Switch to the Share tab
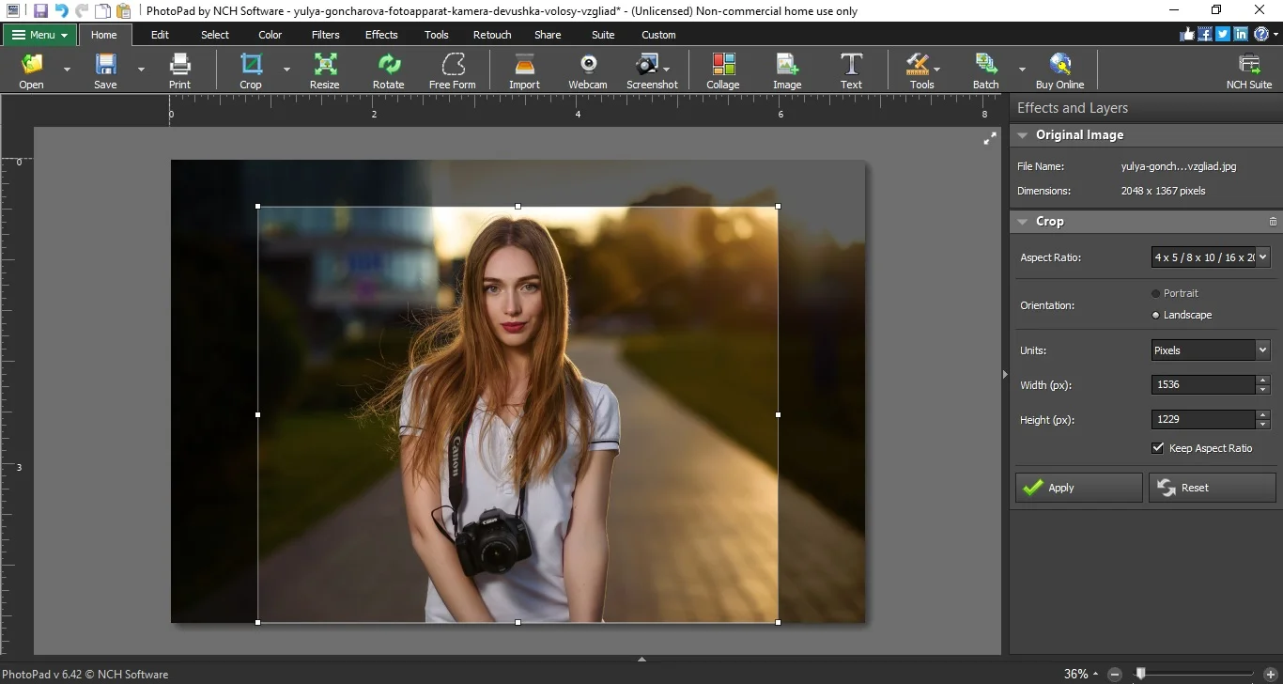The width and height of the screenshot is (1283, 684). point(548,35)
